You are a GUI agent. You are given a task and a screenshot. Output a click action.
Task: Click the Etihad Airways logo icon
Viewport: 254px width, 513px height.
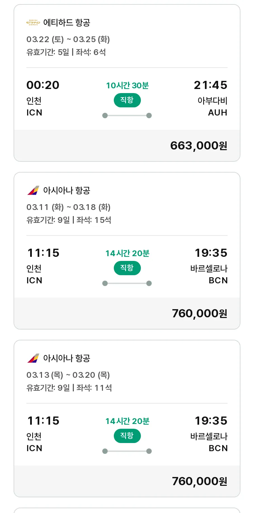[33, 23]
